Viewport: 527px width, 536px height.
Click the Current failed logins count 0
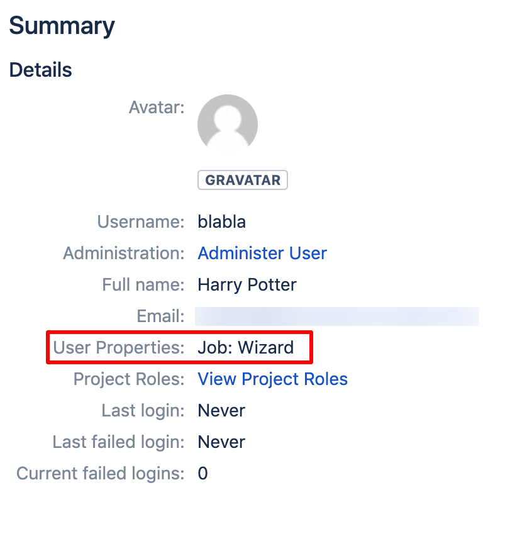pos(202,474)
